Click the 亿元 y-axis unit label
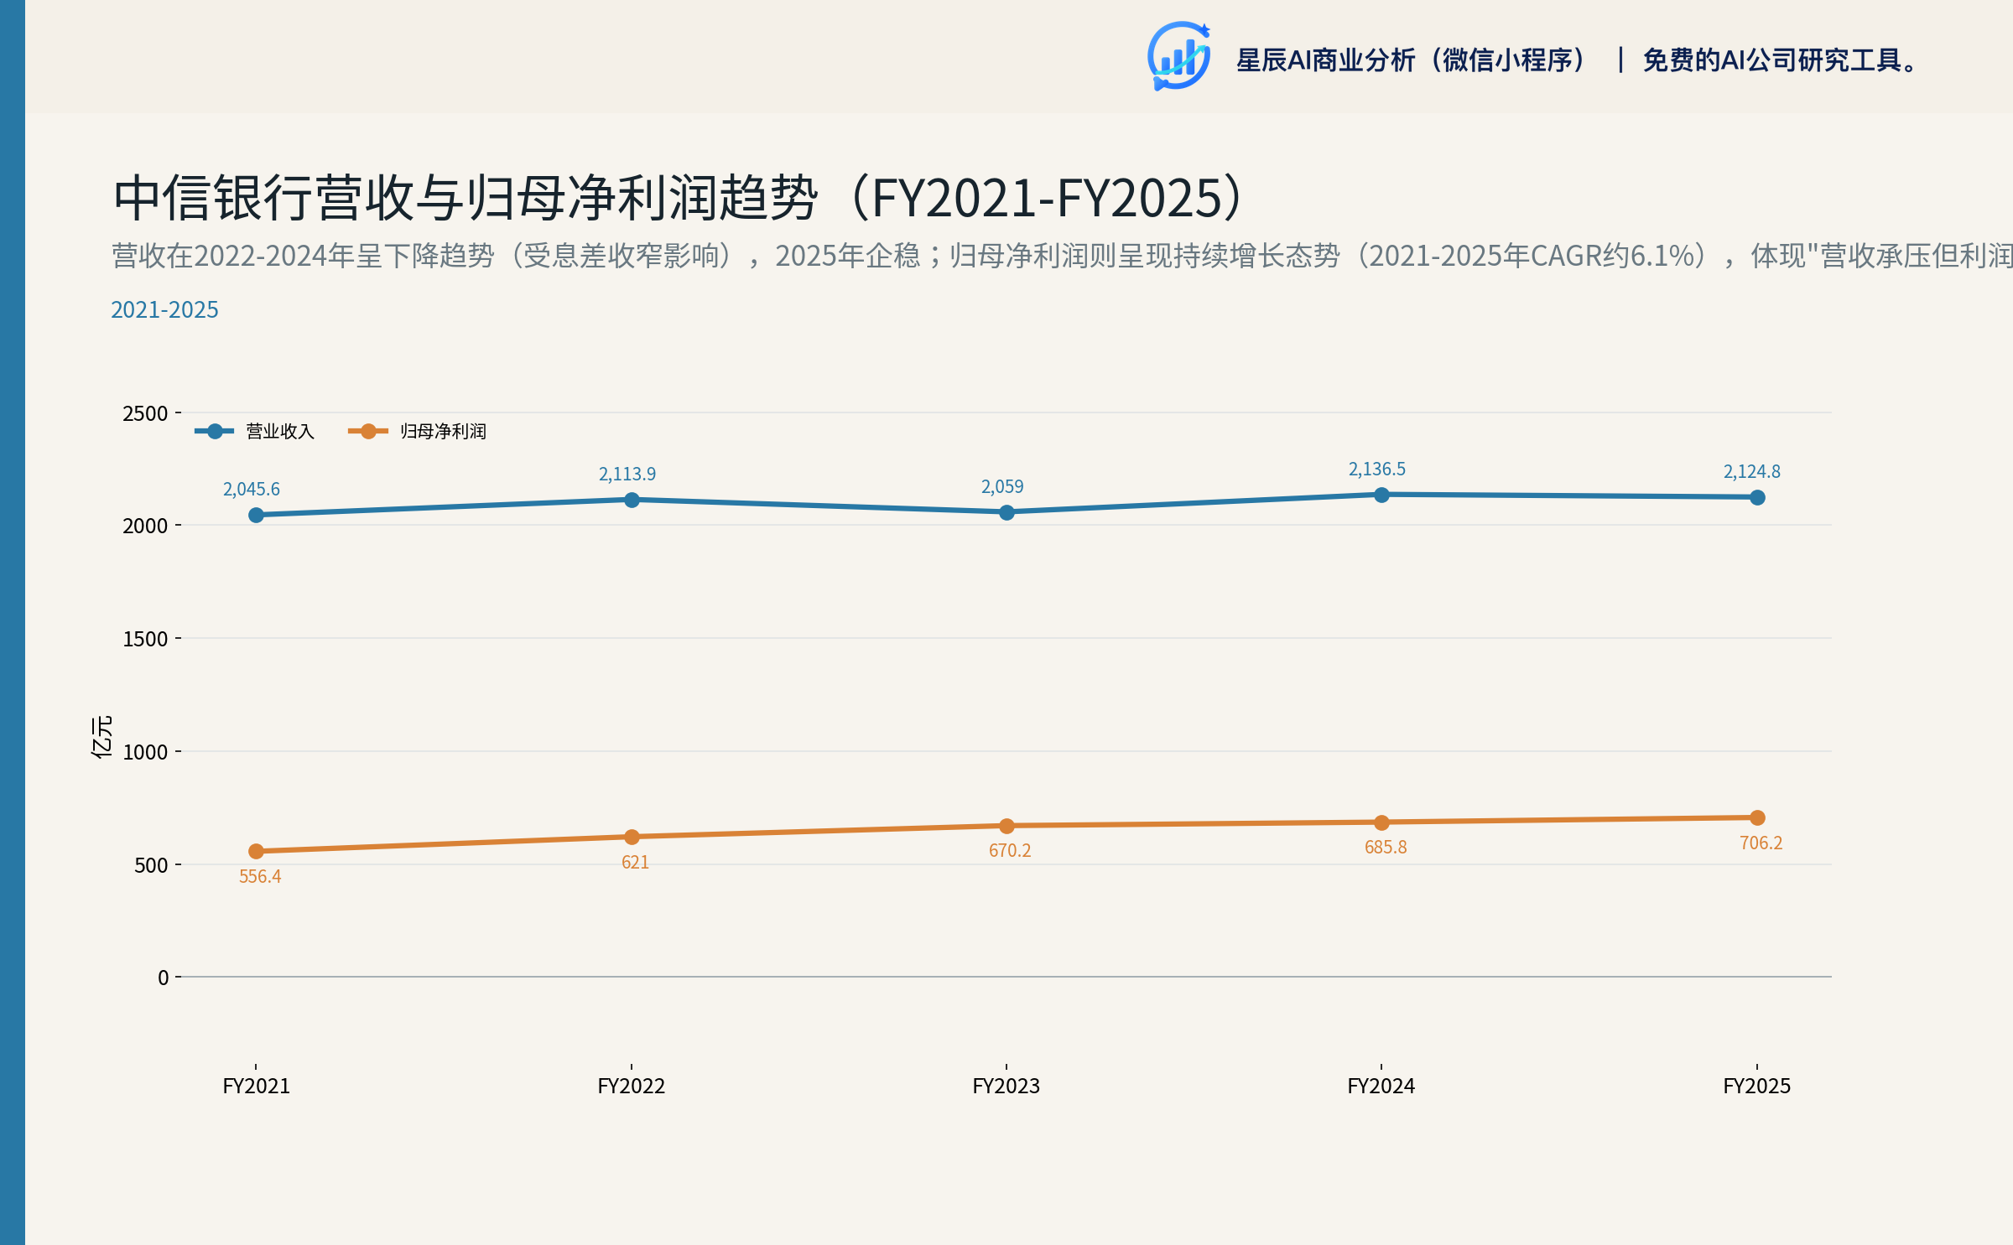 (101, 737)
